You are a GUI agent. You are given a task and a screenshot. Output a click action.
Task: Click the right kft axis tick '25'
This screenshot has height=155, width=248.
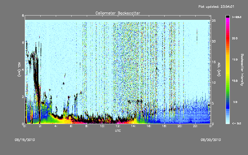tap(214, 21)
